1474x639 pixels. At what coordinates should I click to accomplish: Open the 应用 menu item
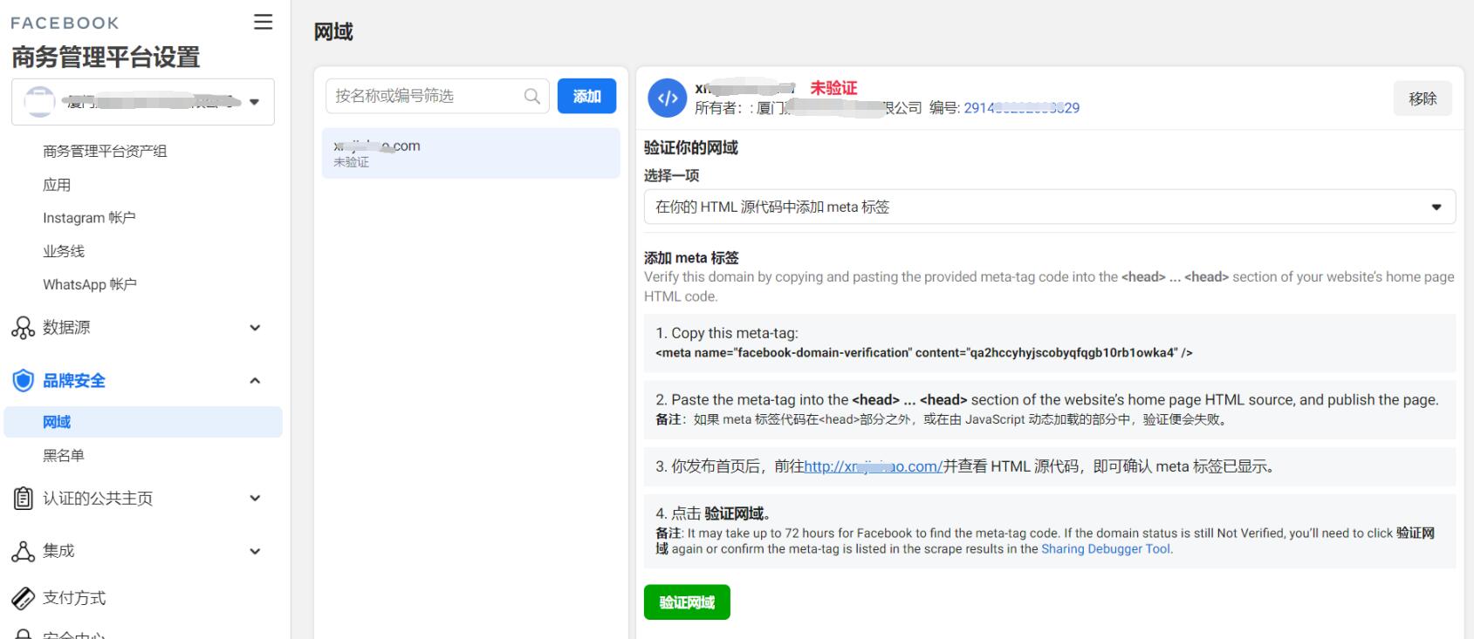click(57, 185)
